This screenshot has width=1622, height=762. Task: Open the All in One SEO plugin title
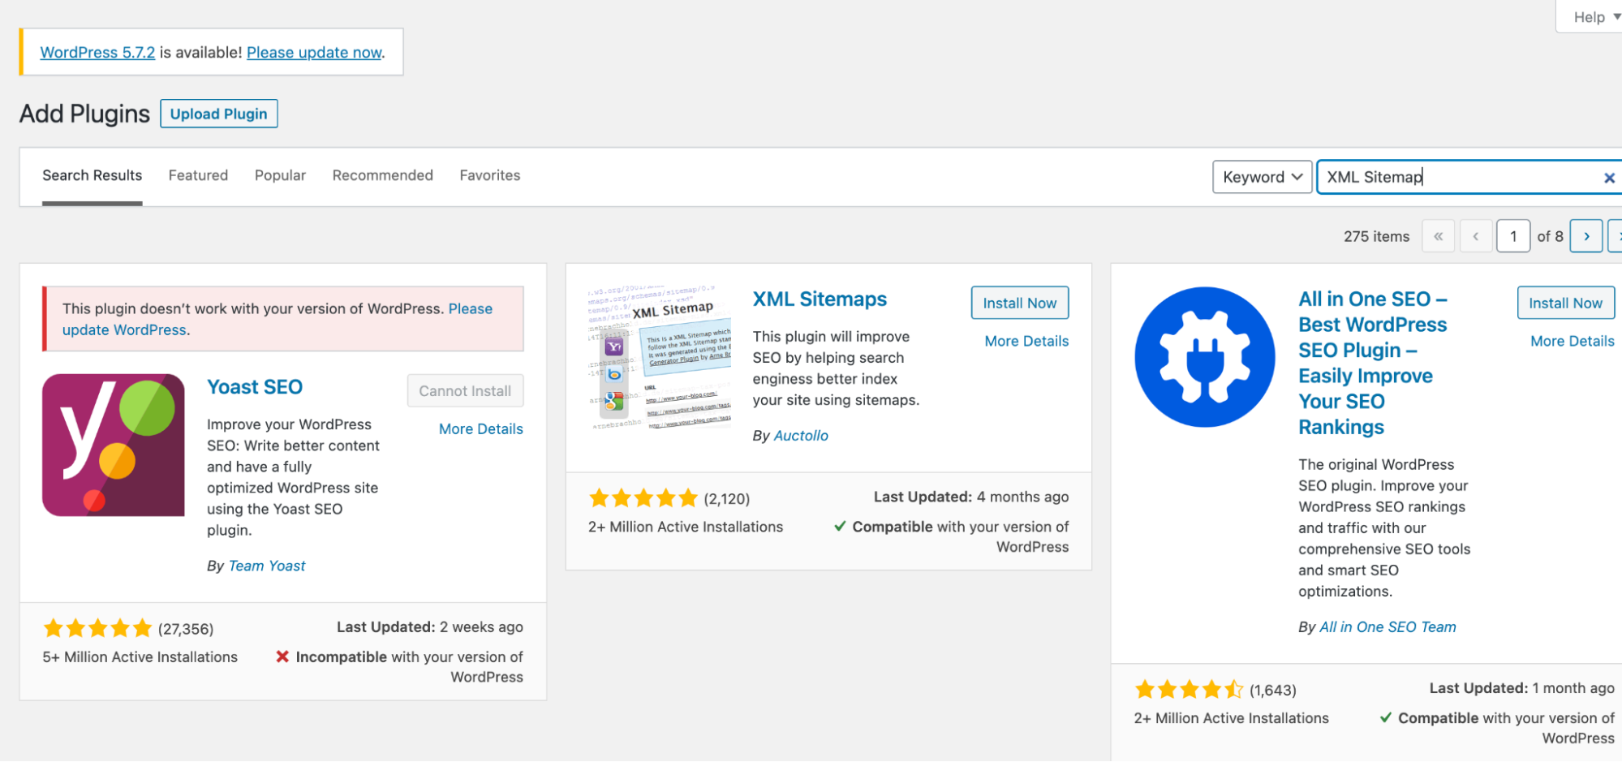pyautogui.click(x=1373, y=363)
